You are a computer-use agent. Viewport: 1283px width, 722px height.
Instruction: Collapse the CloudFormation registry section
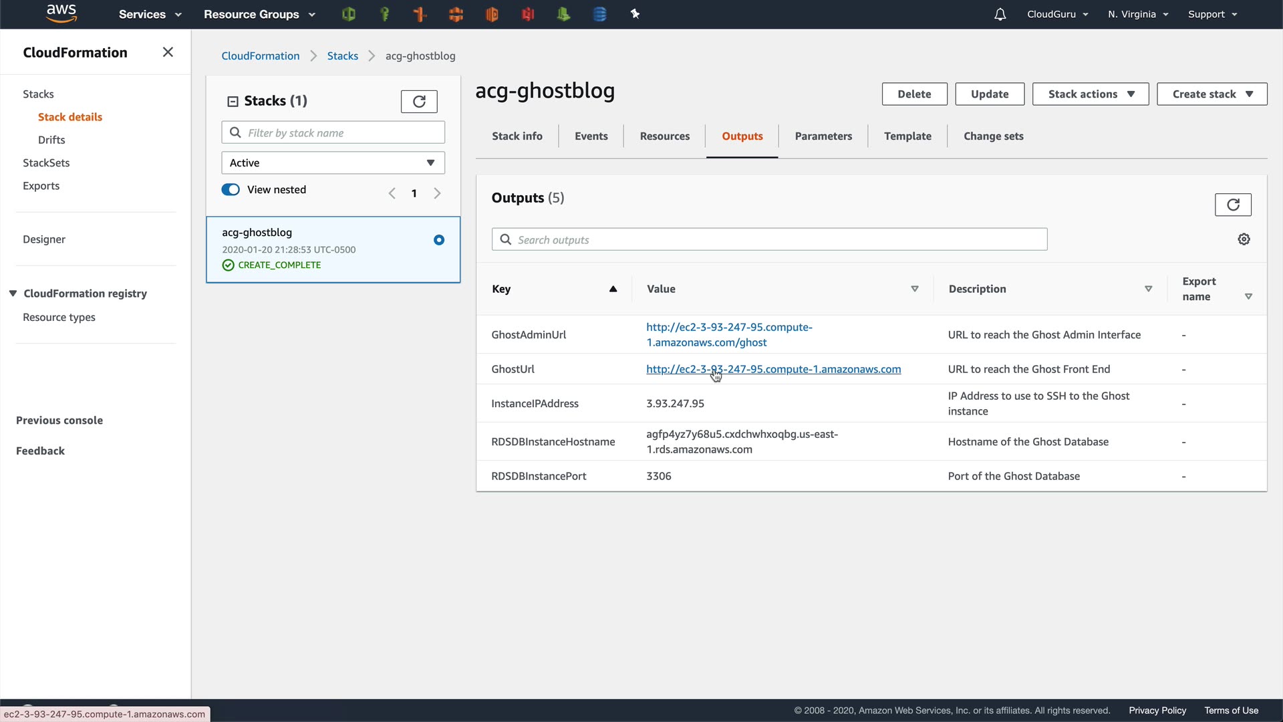[x=13, y=293]
